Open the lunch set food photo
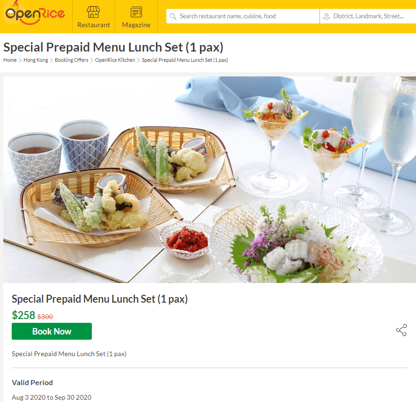This screenshot has height=402, width=416. (209, 179)
